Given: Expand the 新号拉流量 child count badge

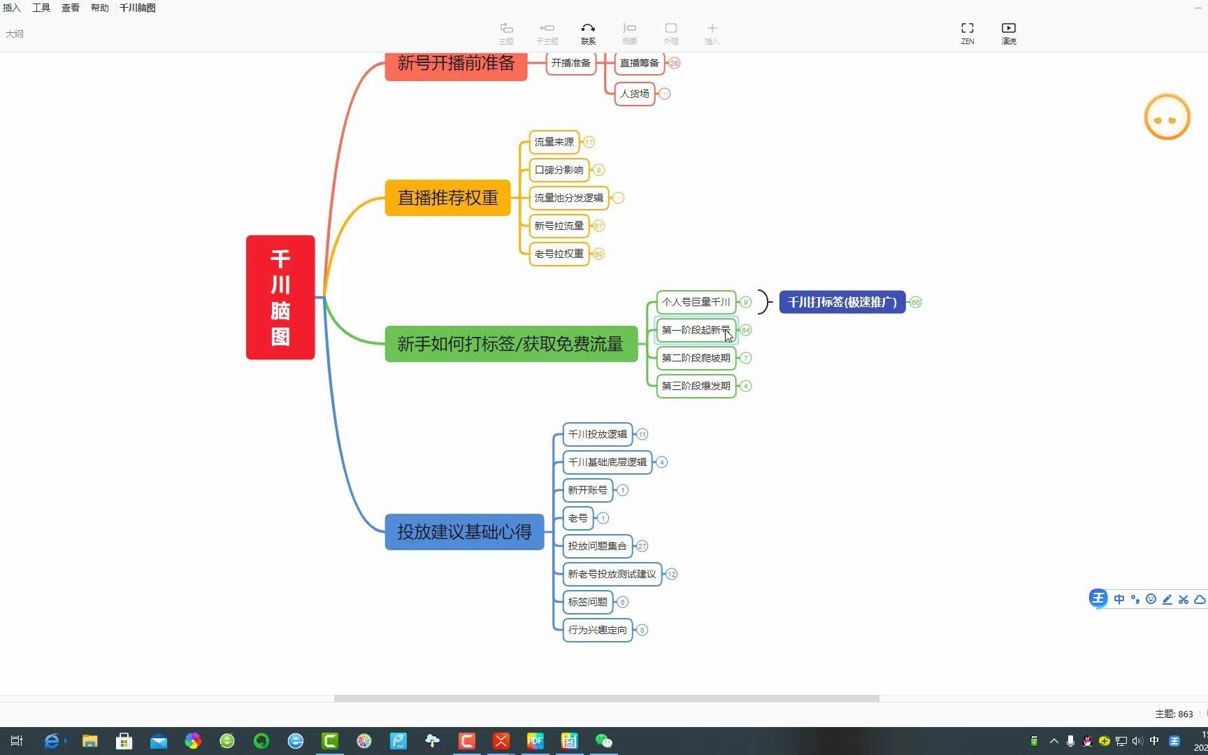Looking at the screenshot, I should click(599, 226).
